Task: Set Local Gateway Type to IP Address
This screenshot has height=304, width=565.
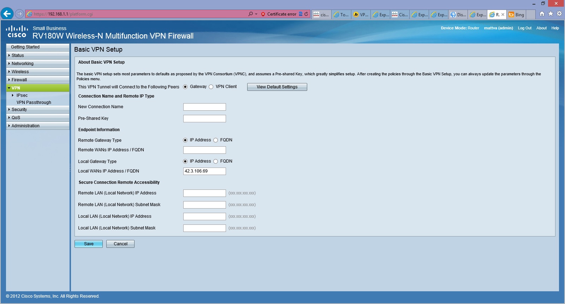Action: tap(185, 162)
